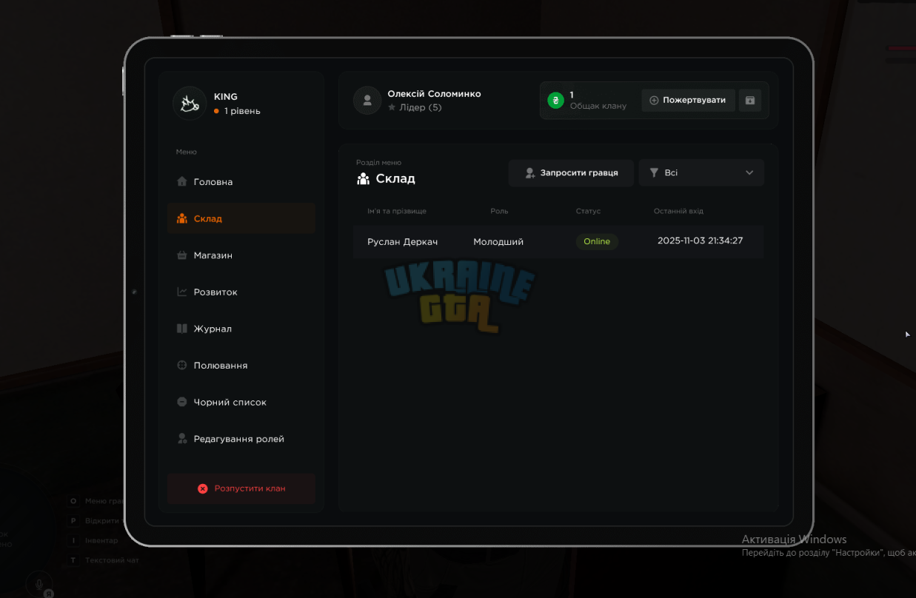Click the red X icon in Розпустити клан
This screenshot has width=916, height=598.
(x=203, y=488)
